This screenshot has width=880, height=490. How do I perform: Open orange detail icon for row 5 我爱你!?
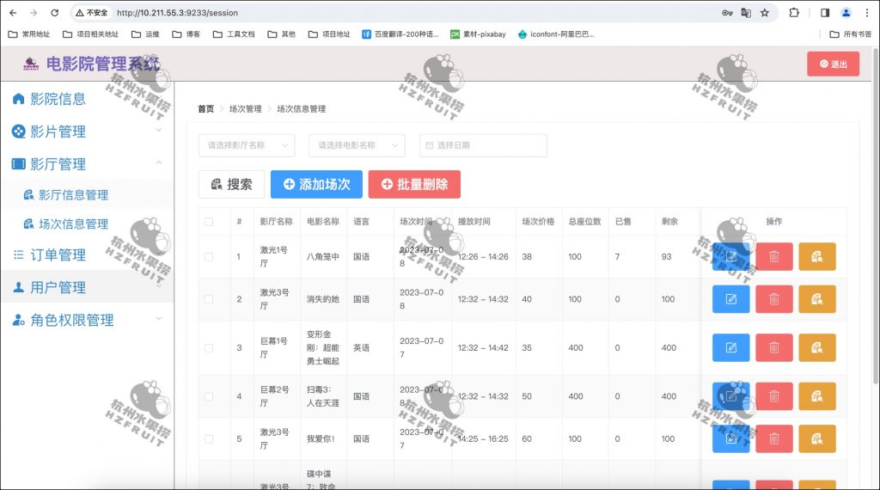click(x=817, y=439)
